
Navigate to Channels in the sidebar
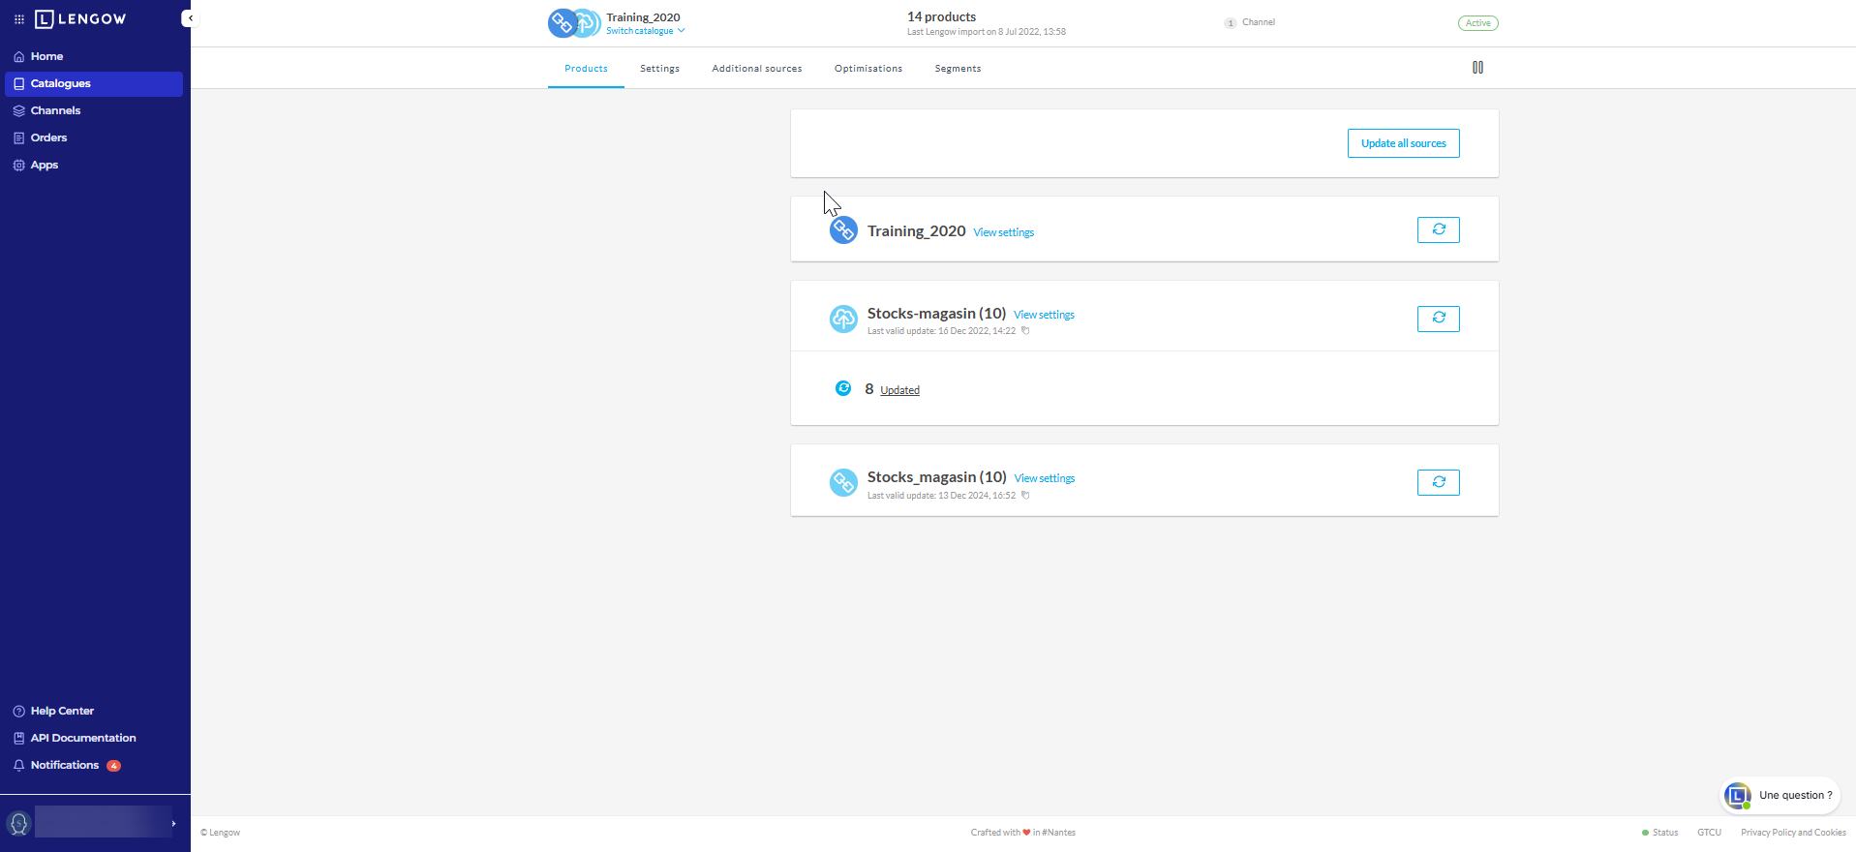pyautogui.click(x=55, y=110)
